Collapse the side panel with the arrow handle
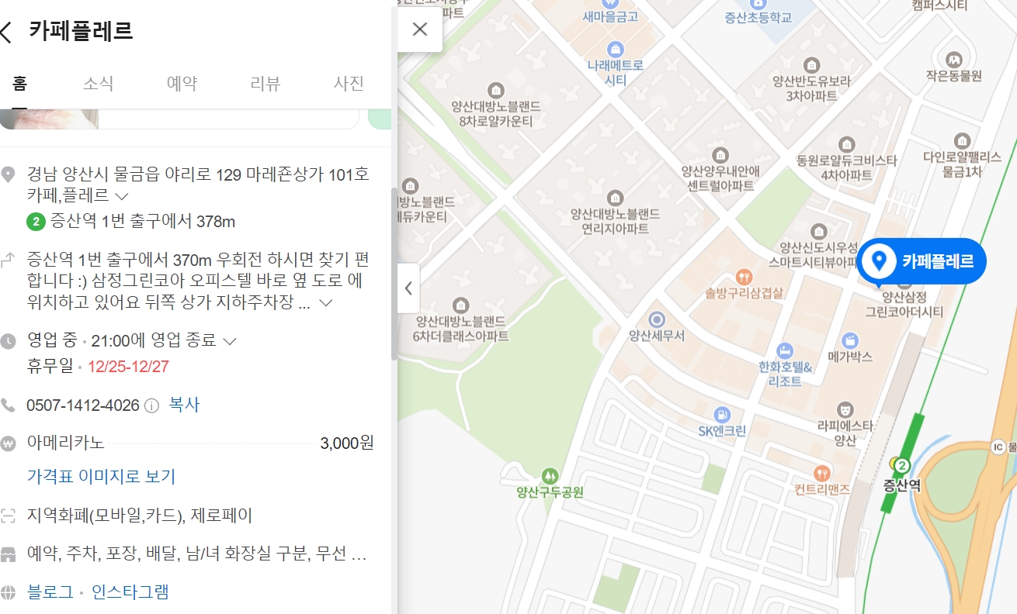The width and height of the screenshot is (1017, 614). pyautogui.click(x=408, y=288)
